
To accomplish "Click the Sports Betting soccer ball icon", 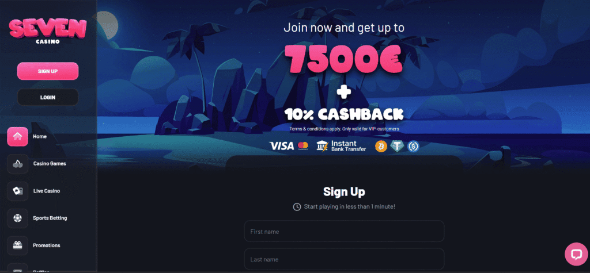I will pos(18,218).
